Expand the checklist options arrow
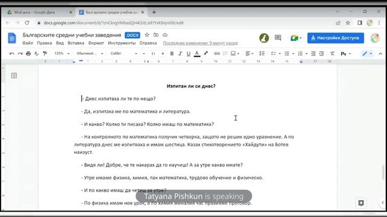The image size is (387, 217). pos(279,54)
